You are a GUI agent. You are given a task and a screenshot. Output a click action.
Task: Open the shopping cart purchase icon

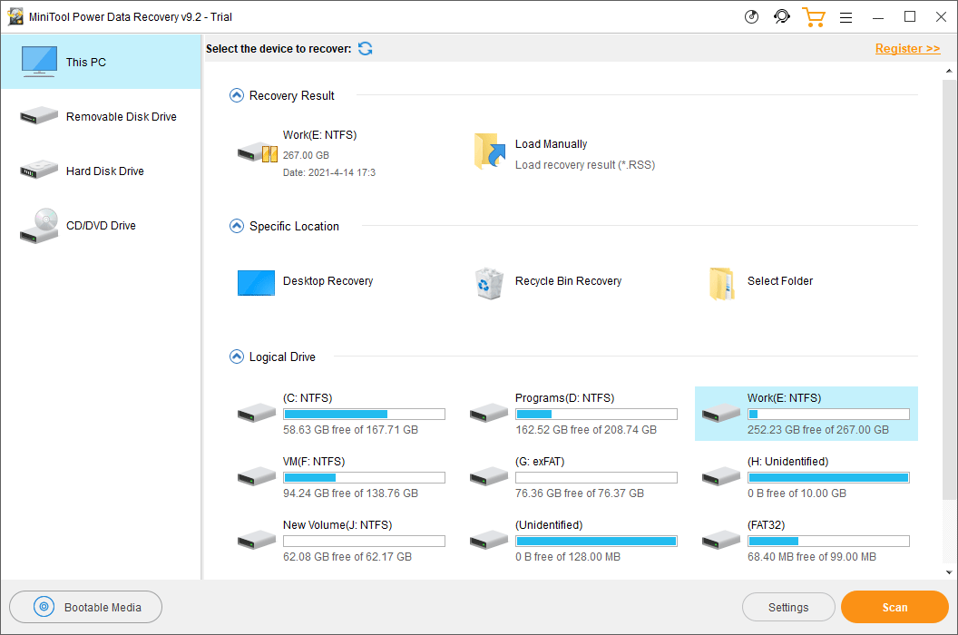pyautogui.click(x=813, y=17)
